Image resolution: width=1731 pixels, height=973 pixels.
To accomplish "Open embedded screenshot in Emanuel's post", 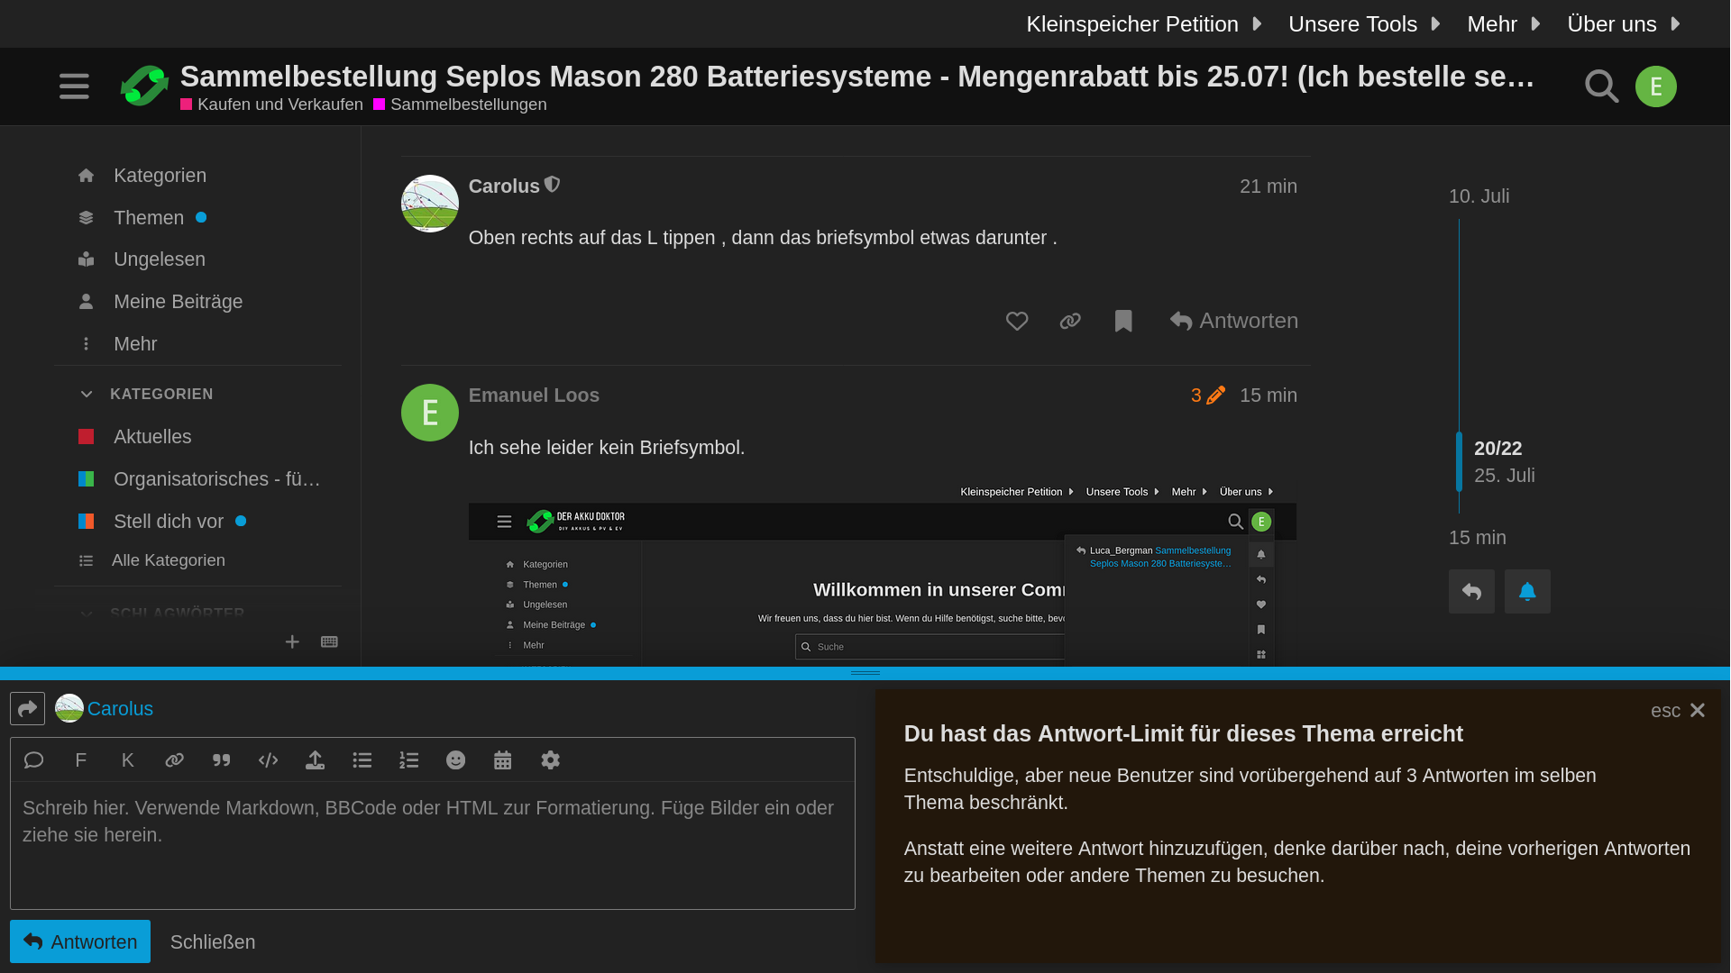I will tap(882, 574).
